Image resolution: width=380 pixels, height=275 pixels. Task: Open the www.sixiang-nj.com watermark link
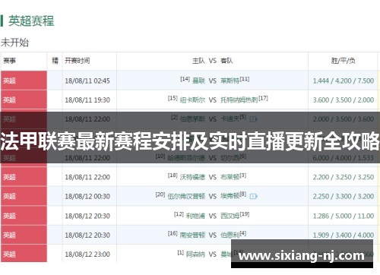click(302, 256)
